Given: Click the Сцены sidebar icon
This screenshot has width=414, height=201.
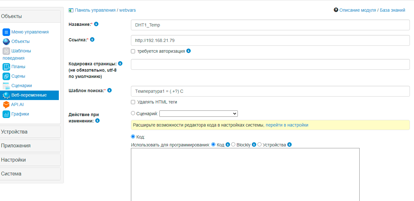Looking at the screenshot, I should 6,76.
